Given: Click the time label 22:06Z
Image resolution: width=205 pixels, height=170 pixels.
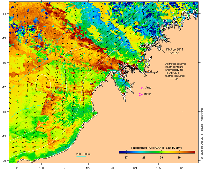Looking at the screenshot, I should 174,53.
